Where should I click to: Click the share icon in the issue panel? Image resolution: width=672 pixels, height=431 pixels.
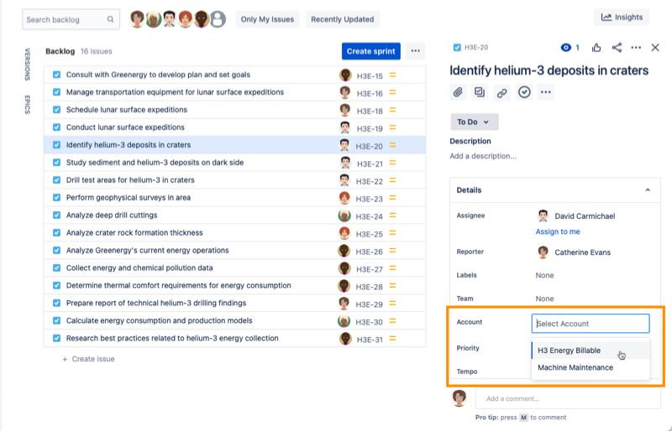pyautogui.click(x=617, y=48)
